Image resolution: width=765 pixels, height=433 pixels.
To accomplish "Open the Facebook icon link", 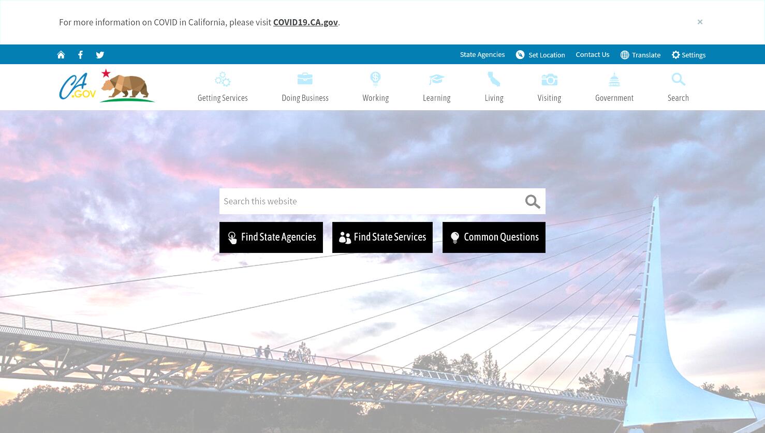I will tap(80, 55).
